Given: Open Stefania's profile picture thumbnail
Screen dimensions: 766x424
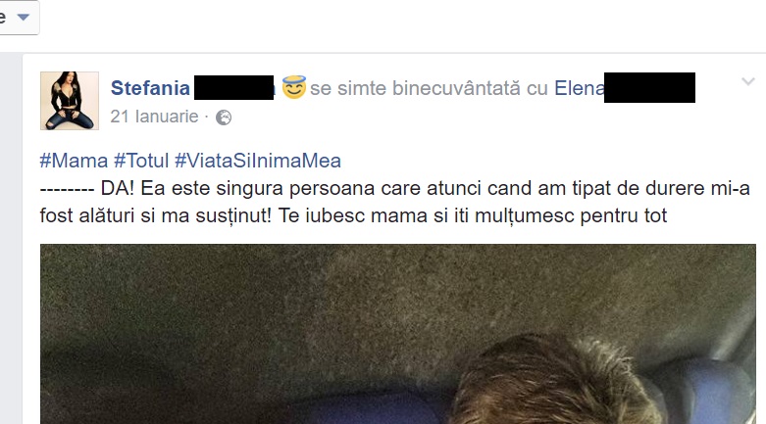Looking at the screenshot, I should tap(70, 101).
